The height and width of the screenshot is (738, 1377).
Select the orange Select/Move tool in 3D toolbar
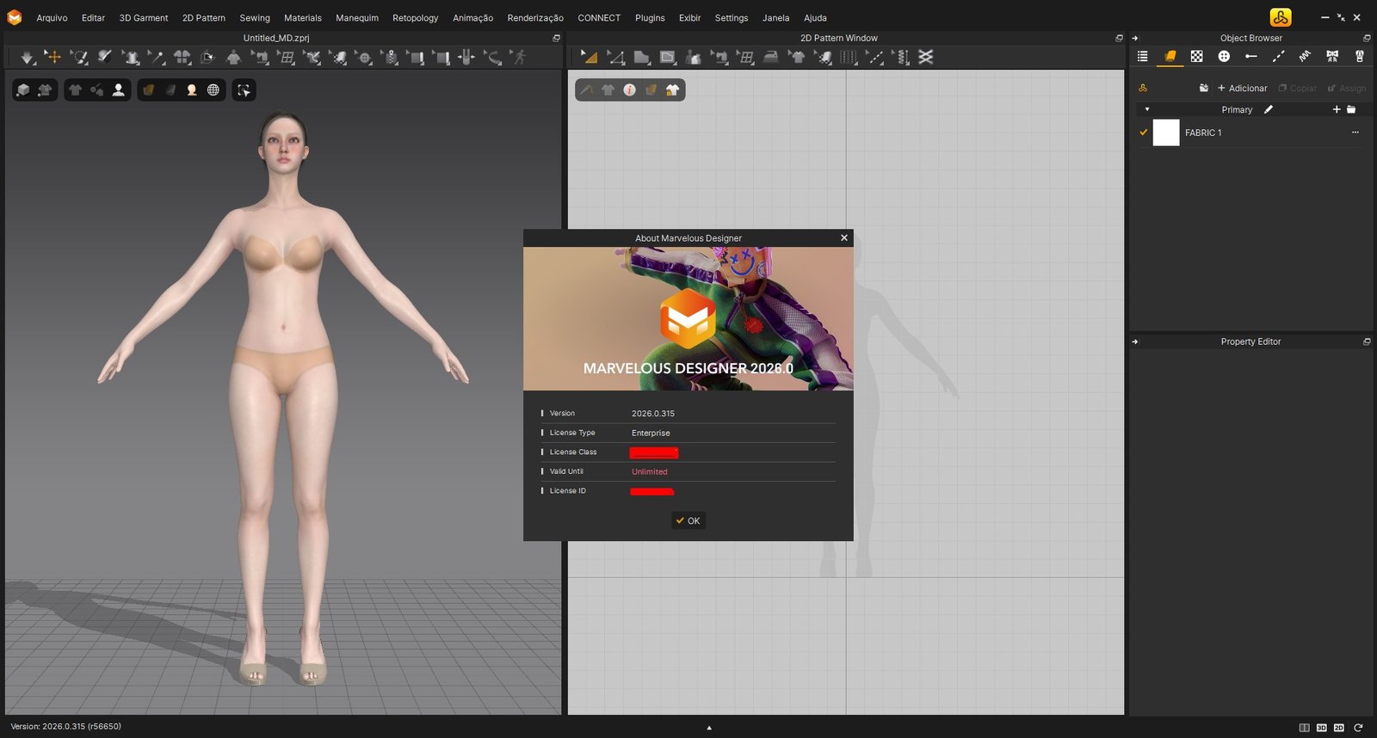tap(53, 57)
